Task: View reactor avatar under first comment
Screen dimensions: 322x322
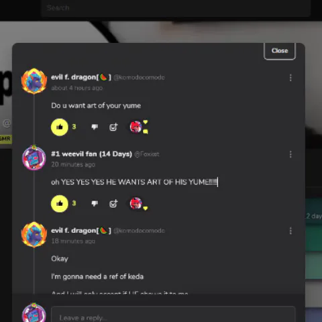Action: pos(136,127)
